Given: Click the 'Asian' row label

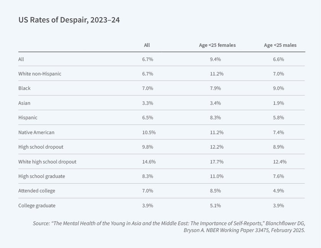Looking at the screenshot, I should [24, 103].
